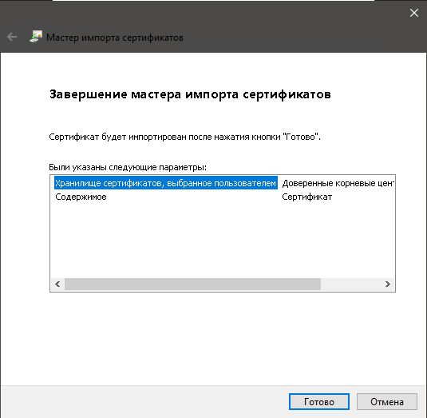Click the horizontal scrollbar thumb
This screenshot has width=427, height=418.
pos(192,284)
